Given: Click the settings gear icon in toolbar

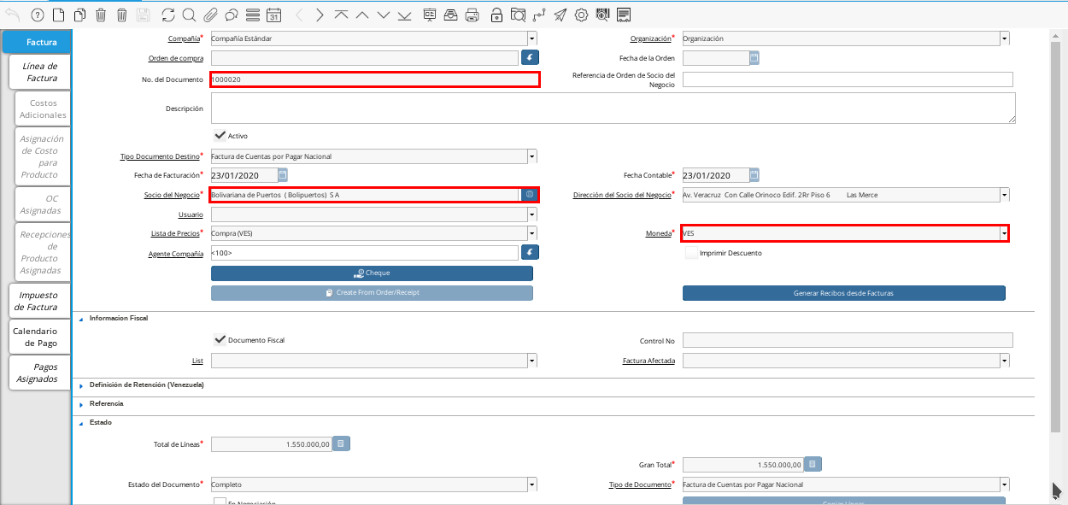Looking at the screenshot, I should pos(581,15).
